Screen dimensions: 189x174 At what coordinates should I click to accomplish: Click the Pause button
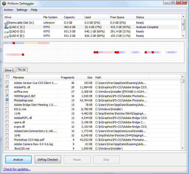77,160
